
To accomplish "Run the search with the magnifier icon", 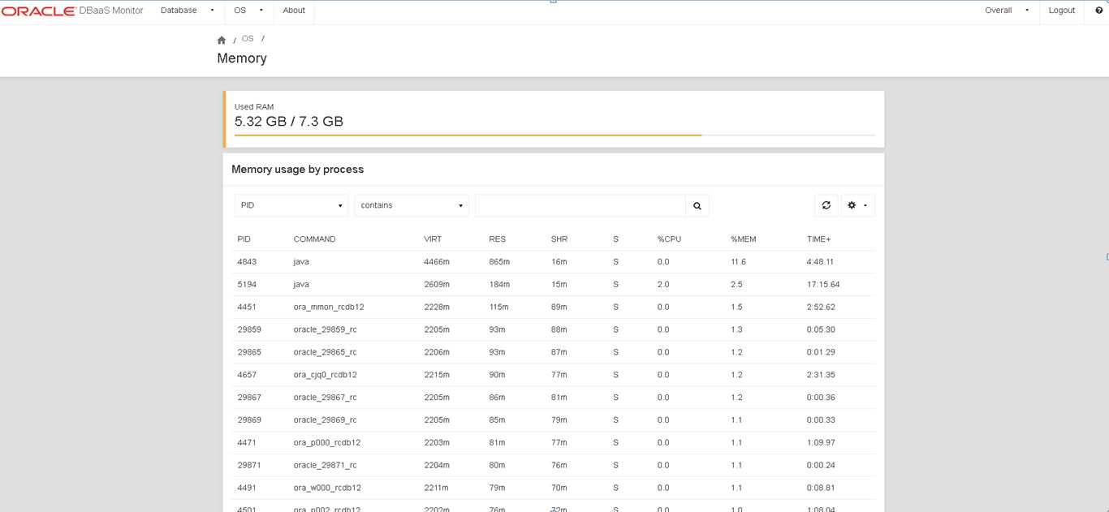I will coord(697,205).
